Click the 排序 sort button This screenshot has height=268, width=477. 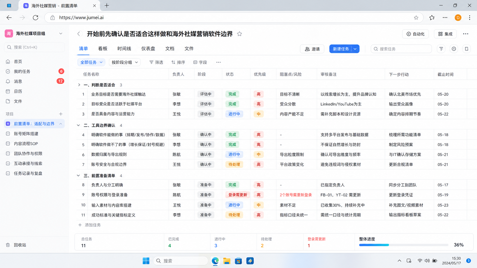tap(178, 62)
